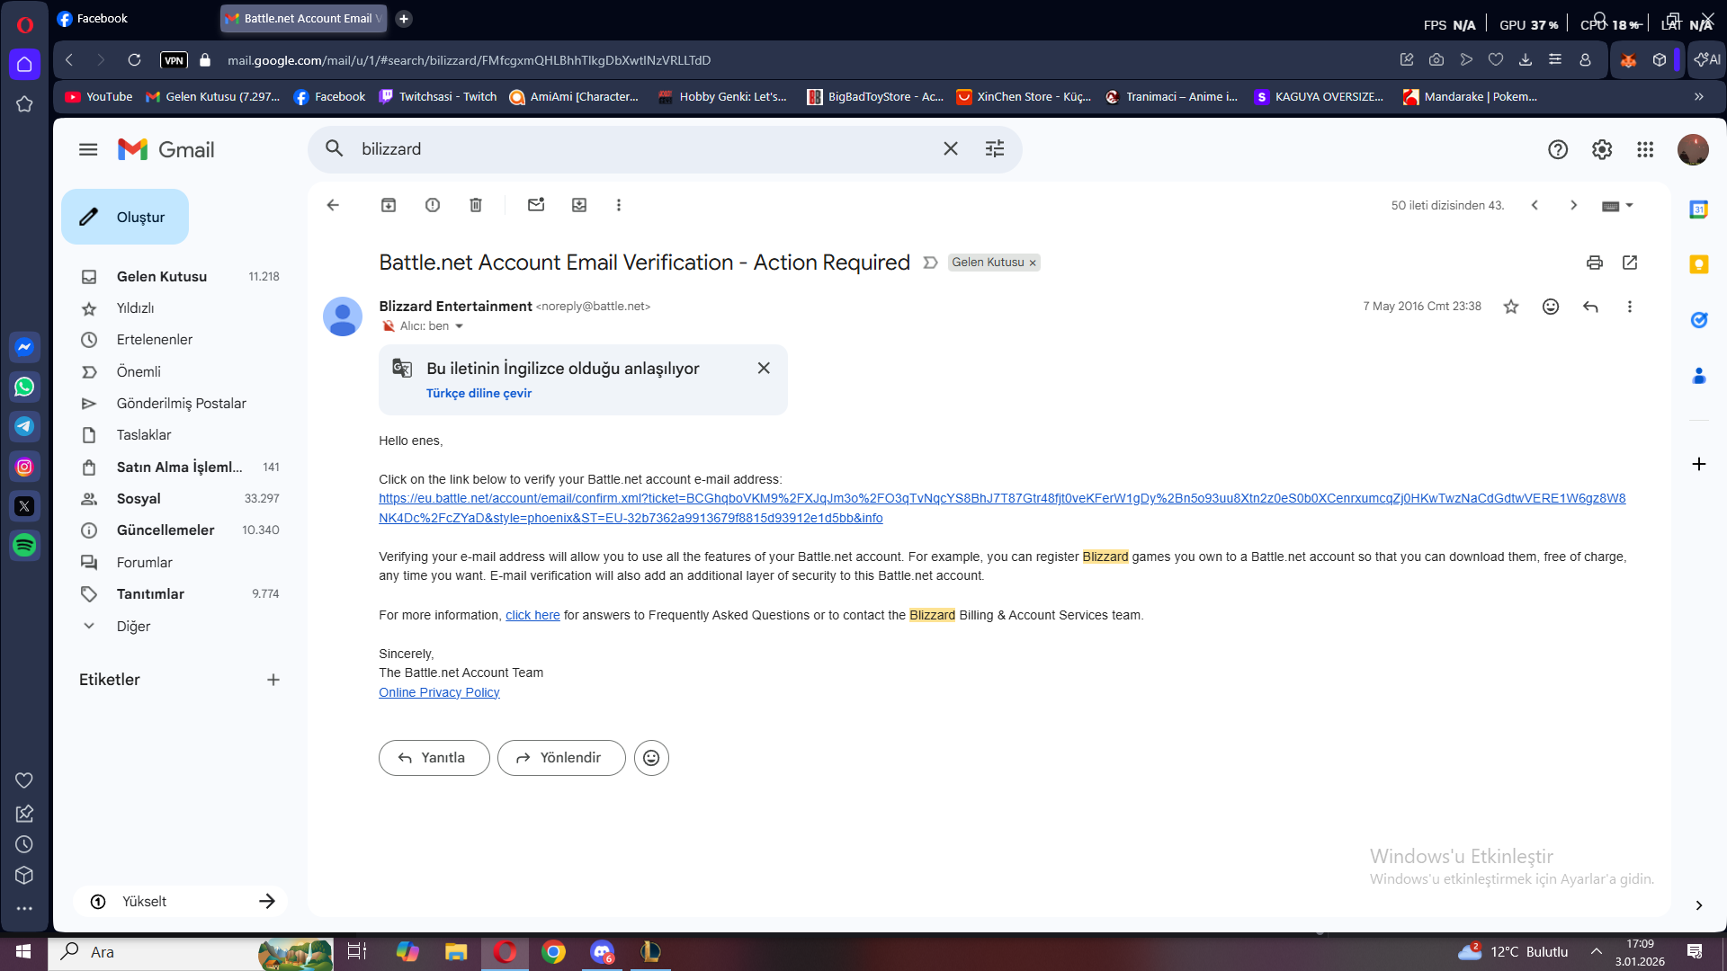
Task: Open Gmail main menu hamburger icon
Action: click(88, 150)
